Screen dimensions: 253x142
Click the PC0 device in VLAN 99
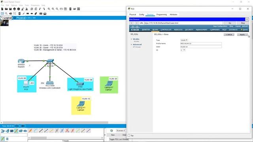(26, 83)
